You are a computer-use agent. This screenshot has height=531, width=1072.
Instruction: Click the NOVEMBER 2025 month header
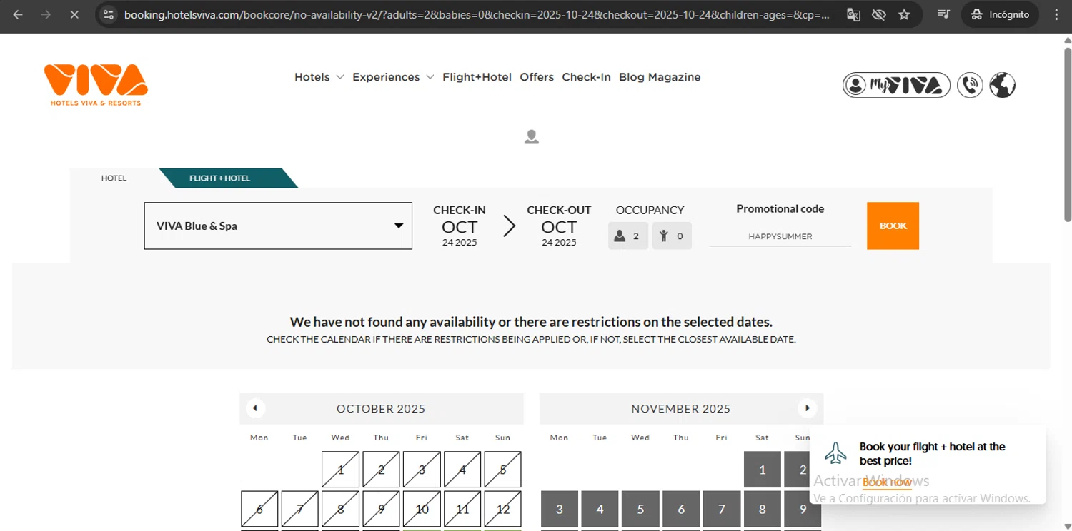coord(681,409)
